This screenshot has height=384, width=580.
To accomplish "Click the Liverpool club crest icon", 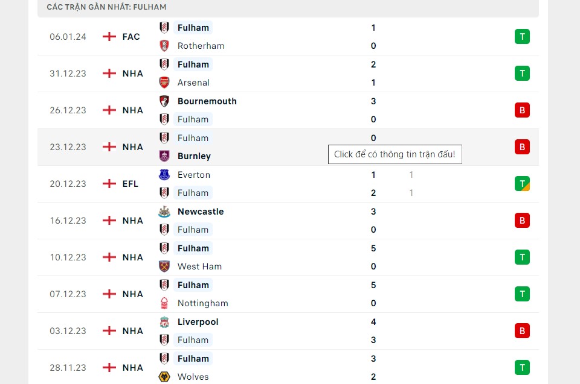I will click(164, 322).
